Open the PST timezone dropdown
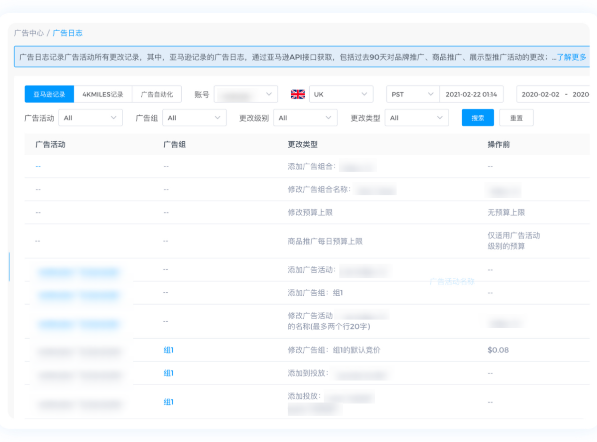Viewport: 597px width, 442px height. pos(412,94)
